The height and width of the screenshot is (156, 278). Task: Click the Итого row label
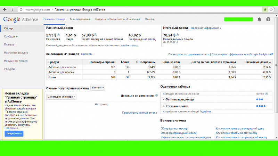52,77
